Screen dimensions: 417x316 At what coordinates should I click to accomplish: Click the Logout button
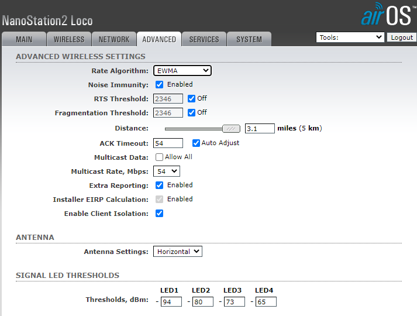[402, 37]
